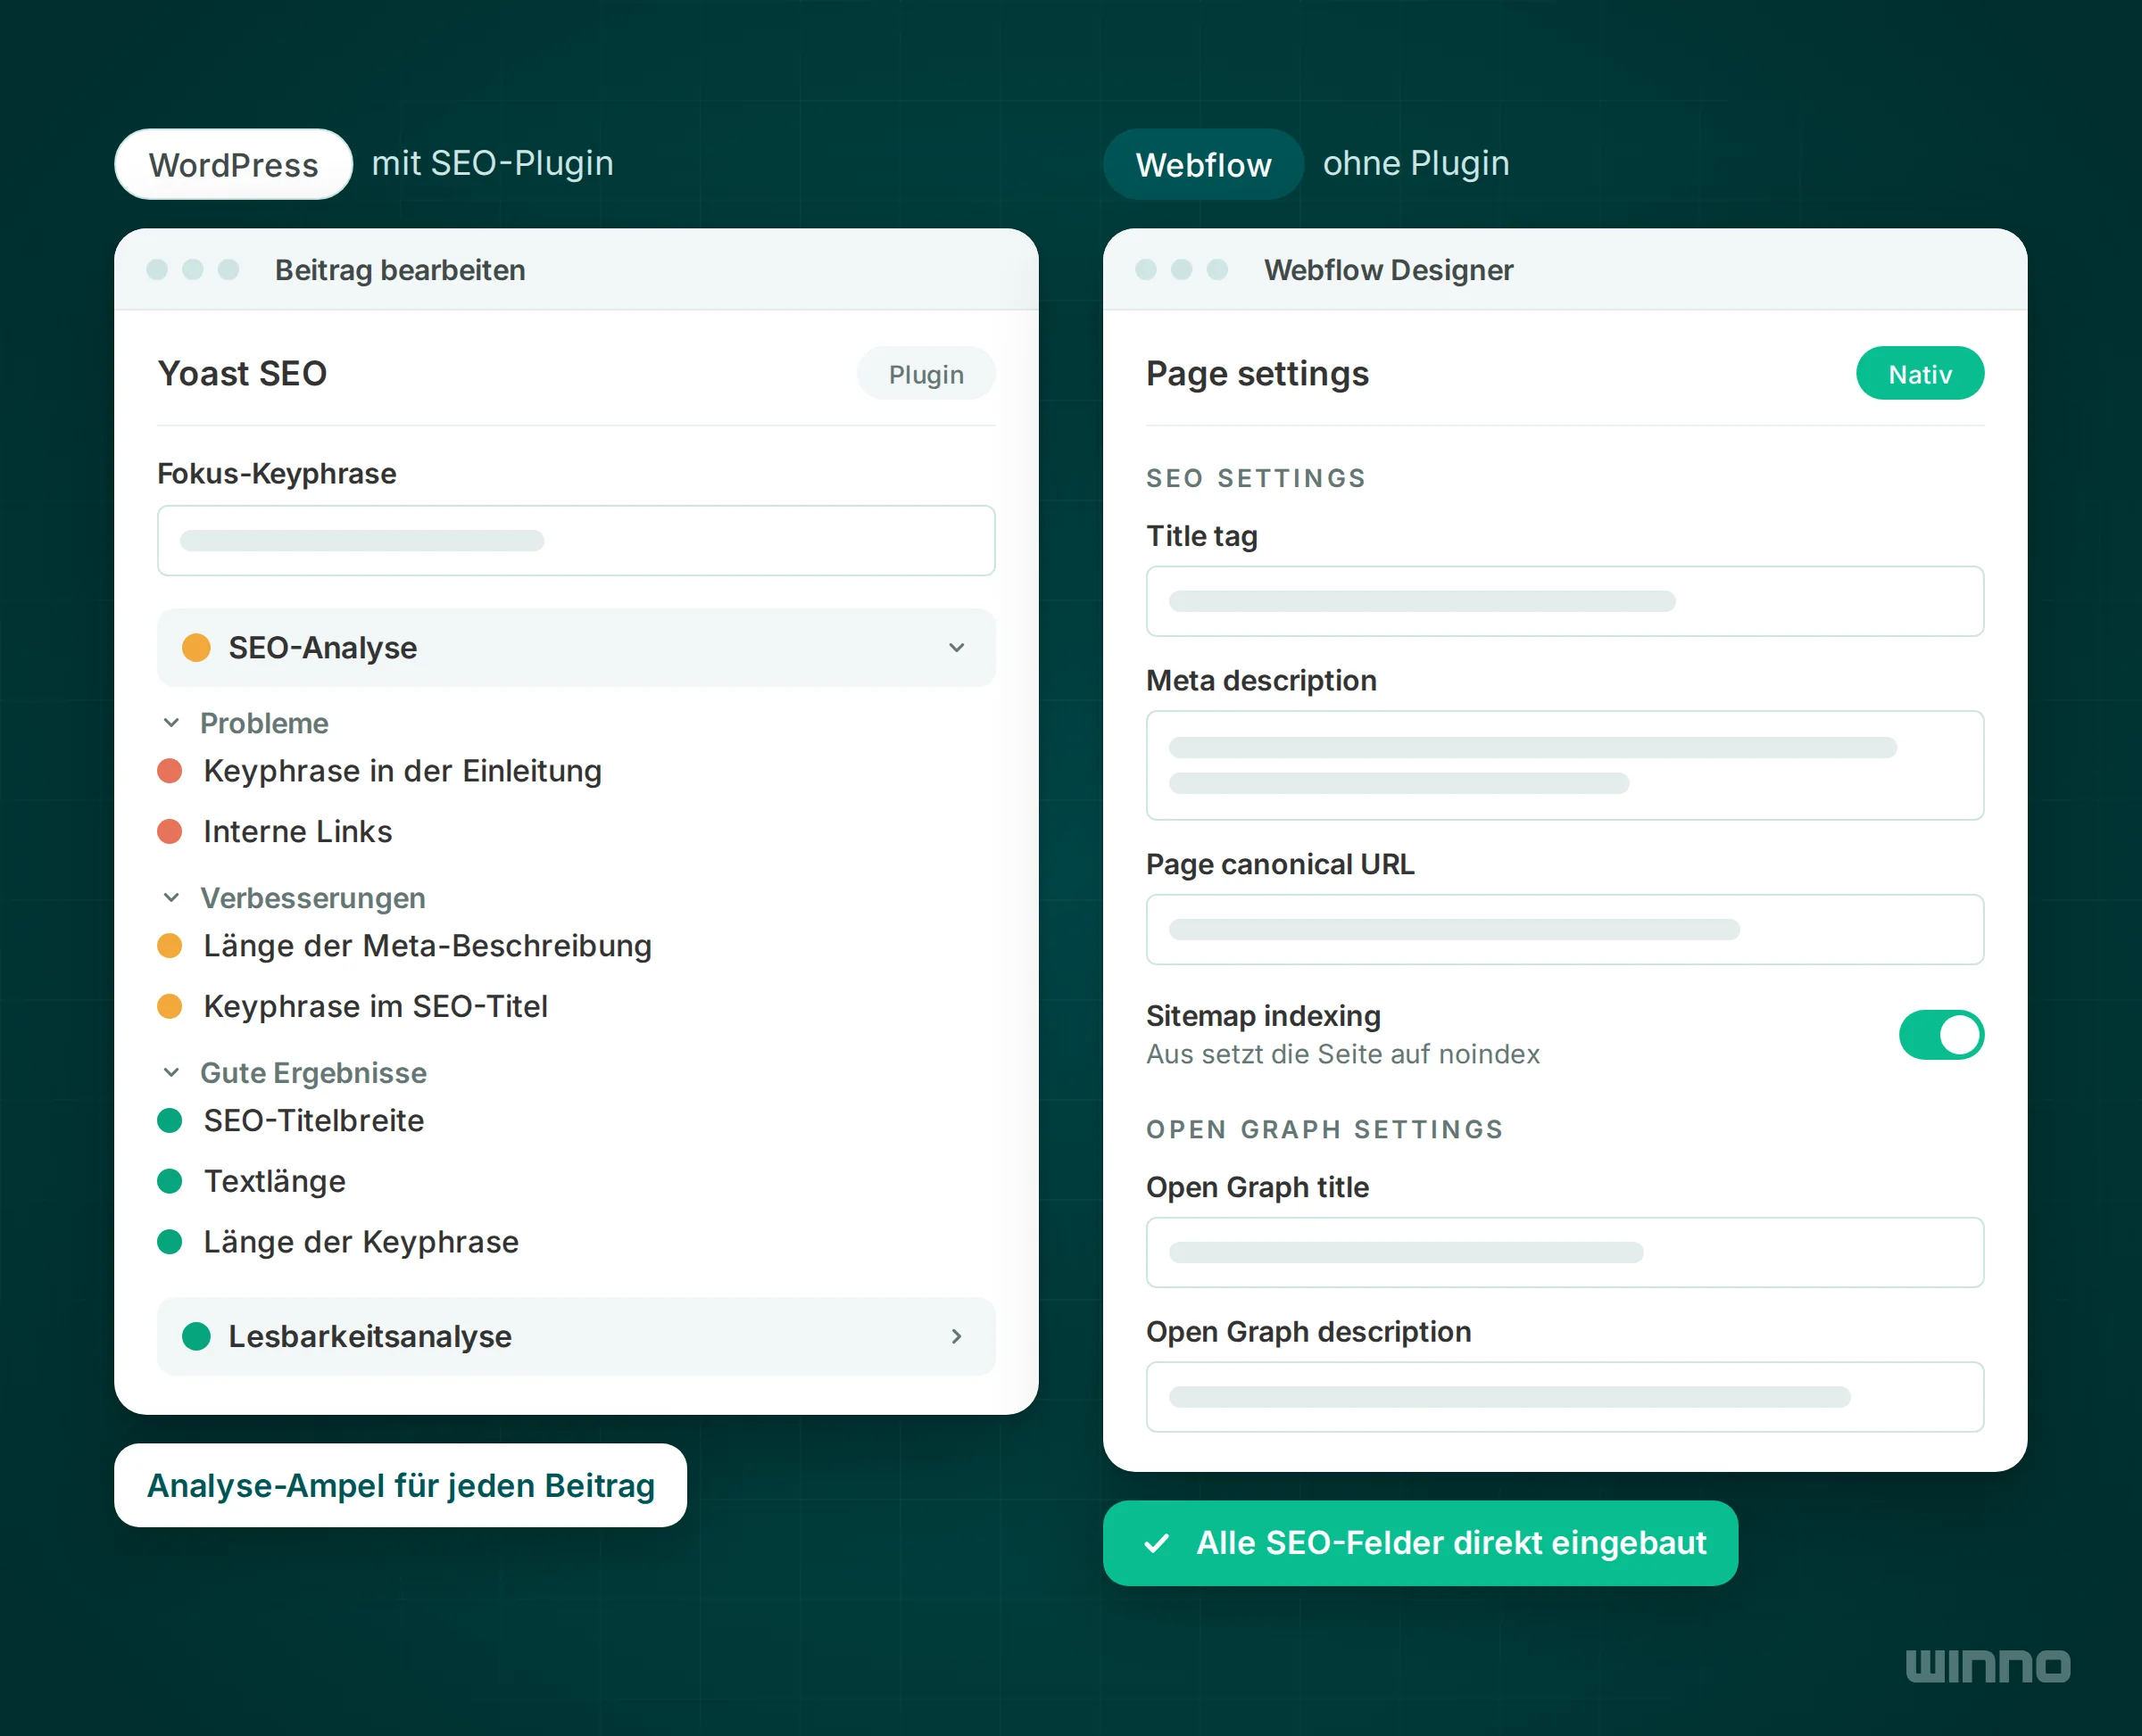
Task: Click the Fokus-Keyphrase input field
Action: click(x=577, y=540)
